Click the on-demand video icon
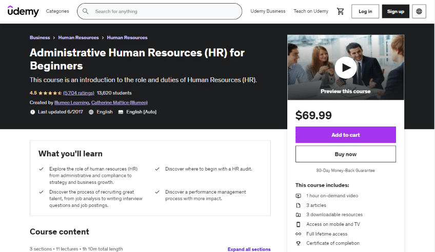435x252 pixels. 298,196
